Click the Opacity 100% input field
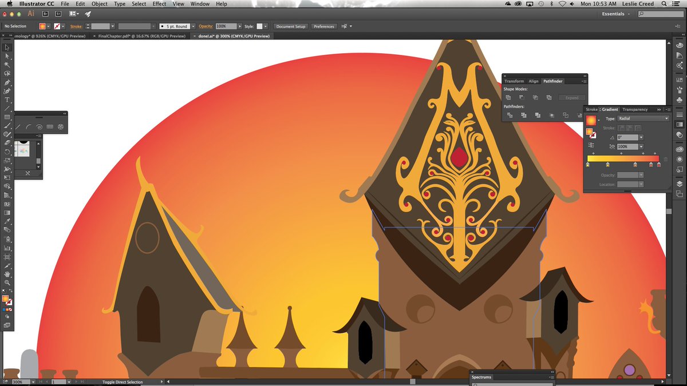This screenshot has height=386, width=687. pos(226,26)
